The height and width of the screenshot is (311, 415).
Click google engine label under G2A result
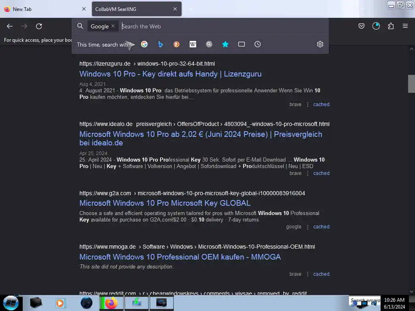coord(294,227)
